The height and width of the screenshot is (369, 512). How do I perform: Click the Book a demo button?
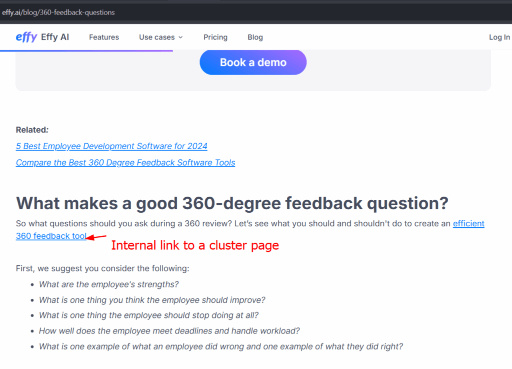(x=253, y=62)
